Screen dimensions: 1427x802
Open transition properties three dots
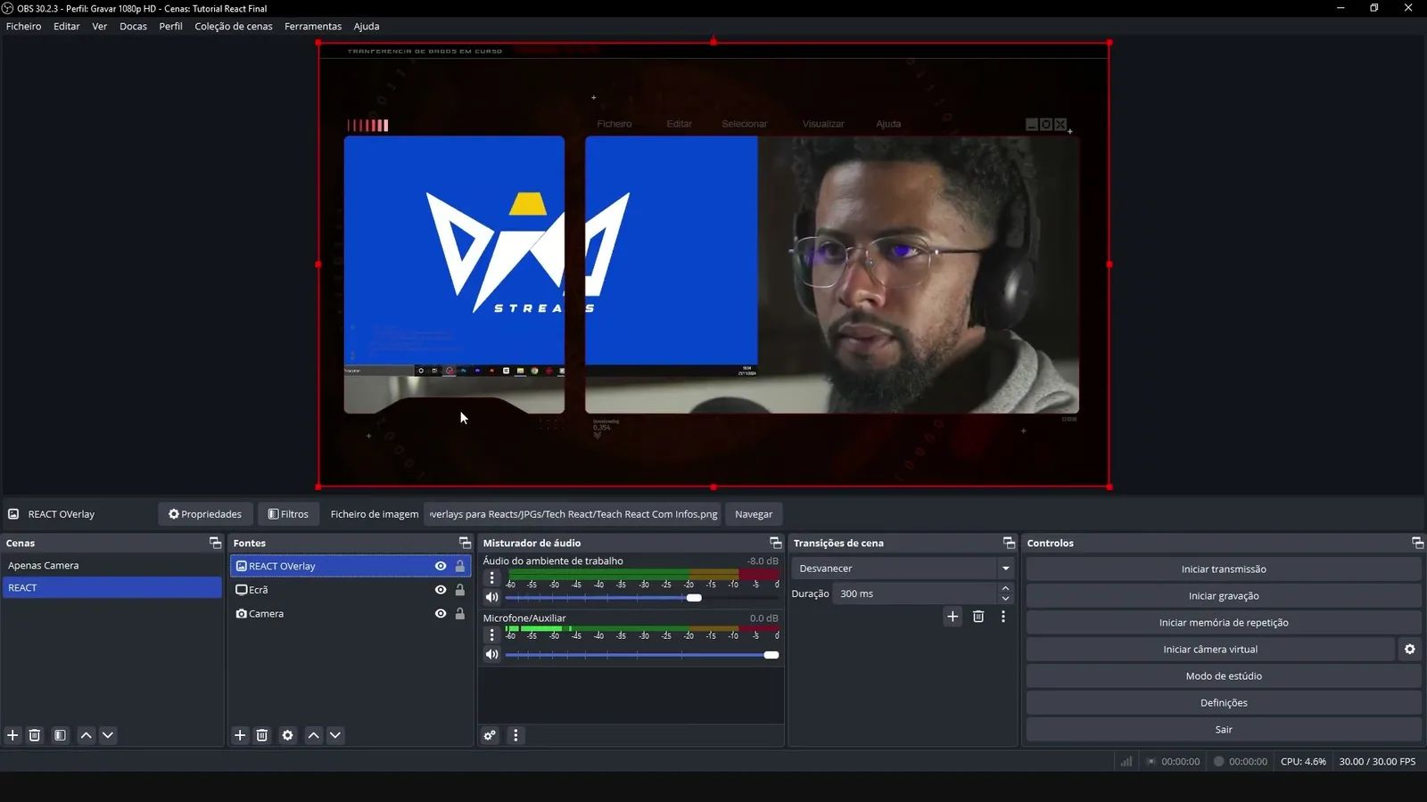[1003, 616]
